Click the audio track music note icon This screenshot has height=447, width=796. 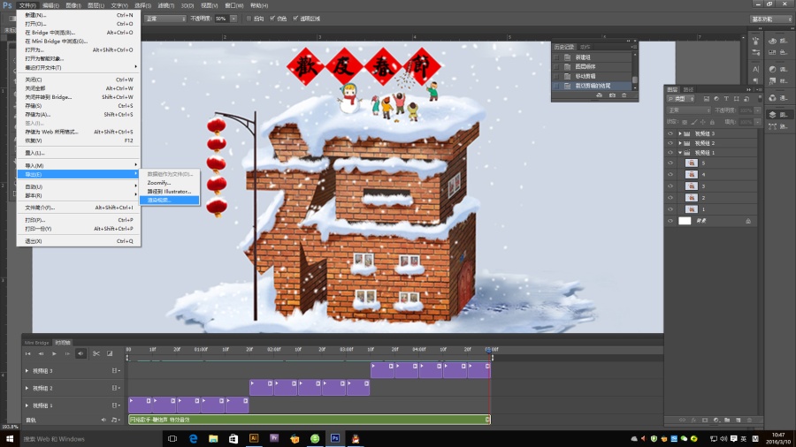coord(115,420)
